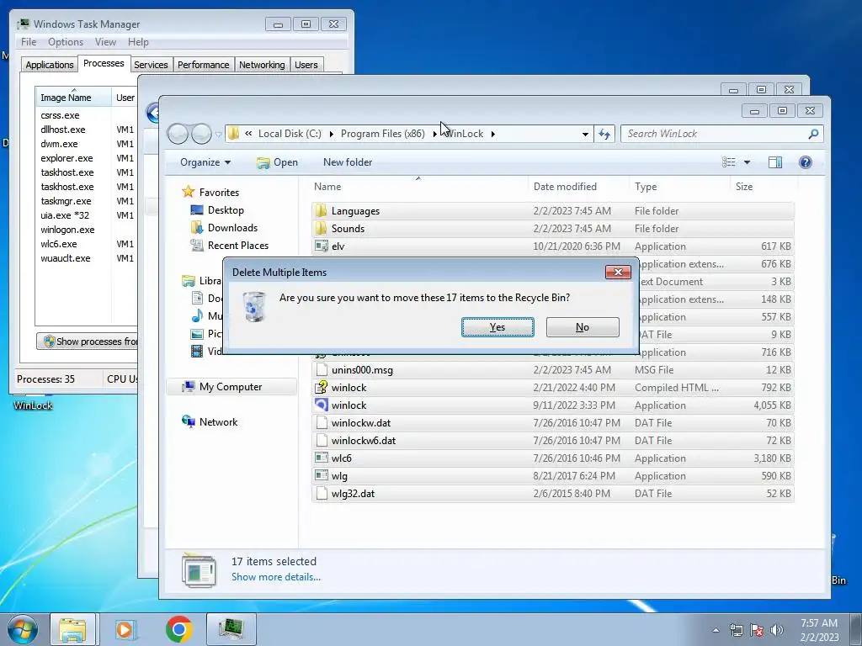Open My Computer in navigation pane
862x646 pixels.
(231, 387)
